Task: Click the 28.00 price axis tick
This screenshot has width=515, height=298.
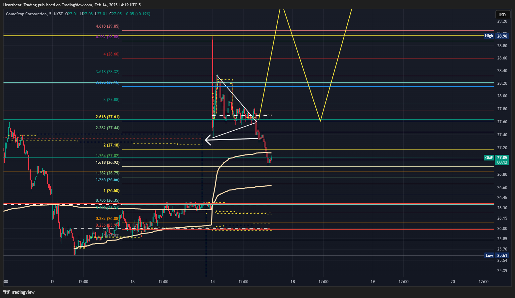Action: [x=502, y=96]
